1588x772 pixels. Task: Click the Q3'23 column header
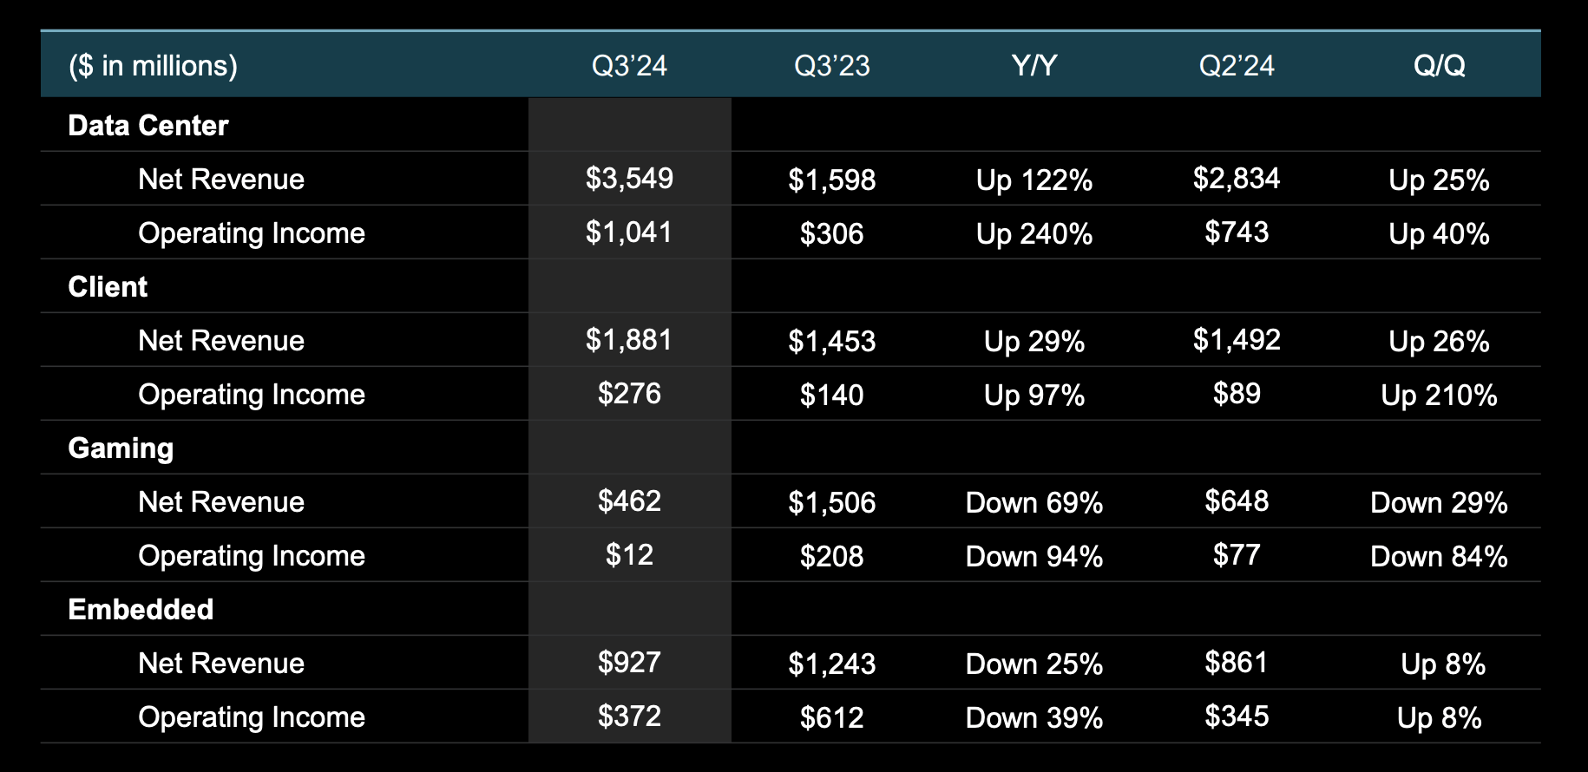[831, 66]
